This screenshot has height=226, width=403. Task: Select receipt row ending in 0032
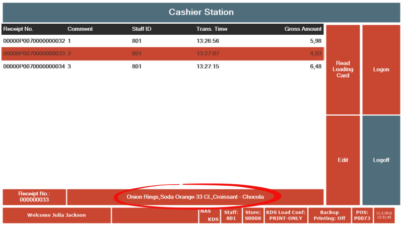pyautogui.click(x=162, y=41)
